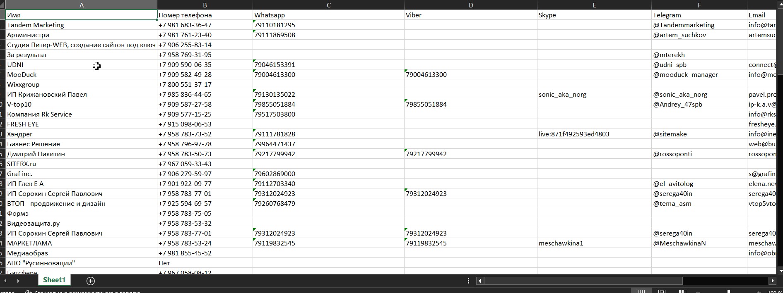Select phone cell '+7 800 551-37-17'
Viewport: 783px width, 293px height.
pyautogui.click(x=205, y=84)
